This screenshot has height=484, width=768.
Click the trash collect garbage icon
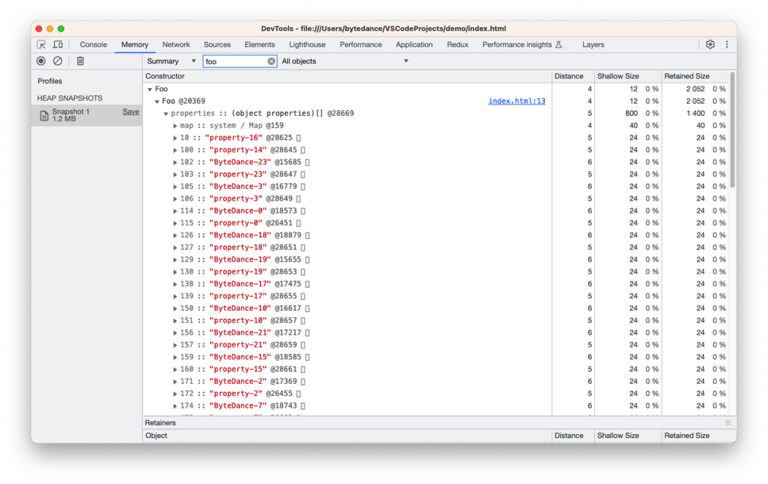(80, 61)
